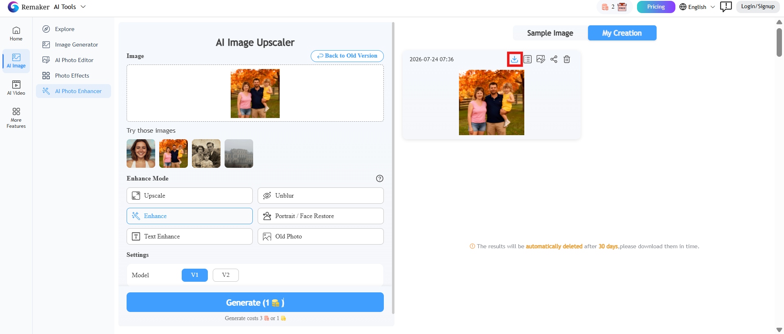Select Text Enhance mode
This screenshot has height=334, width=784.
tap(189, 236)
